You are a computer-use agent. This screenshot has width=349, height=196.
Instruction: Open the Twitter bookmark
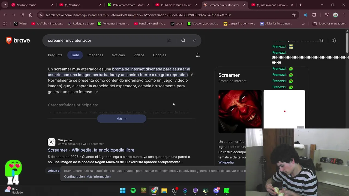20,24
